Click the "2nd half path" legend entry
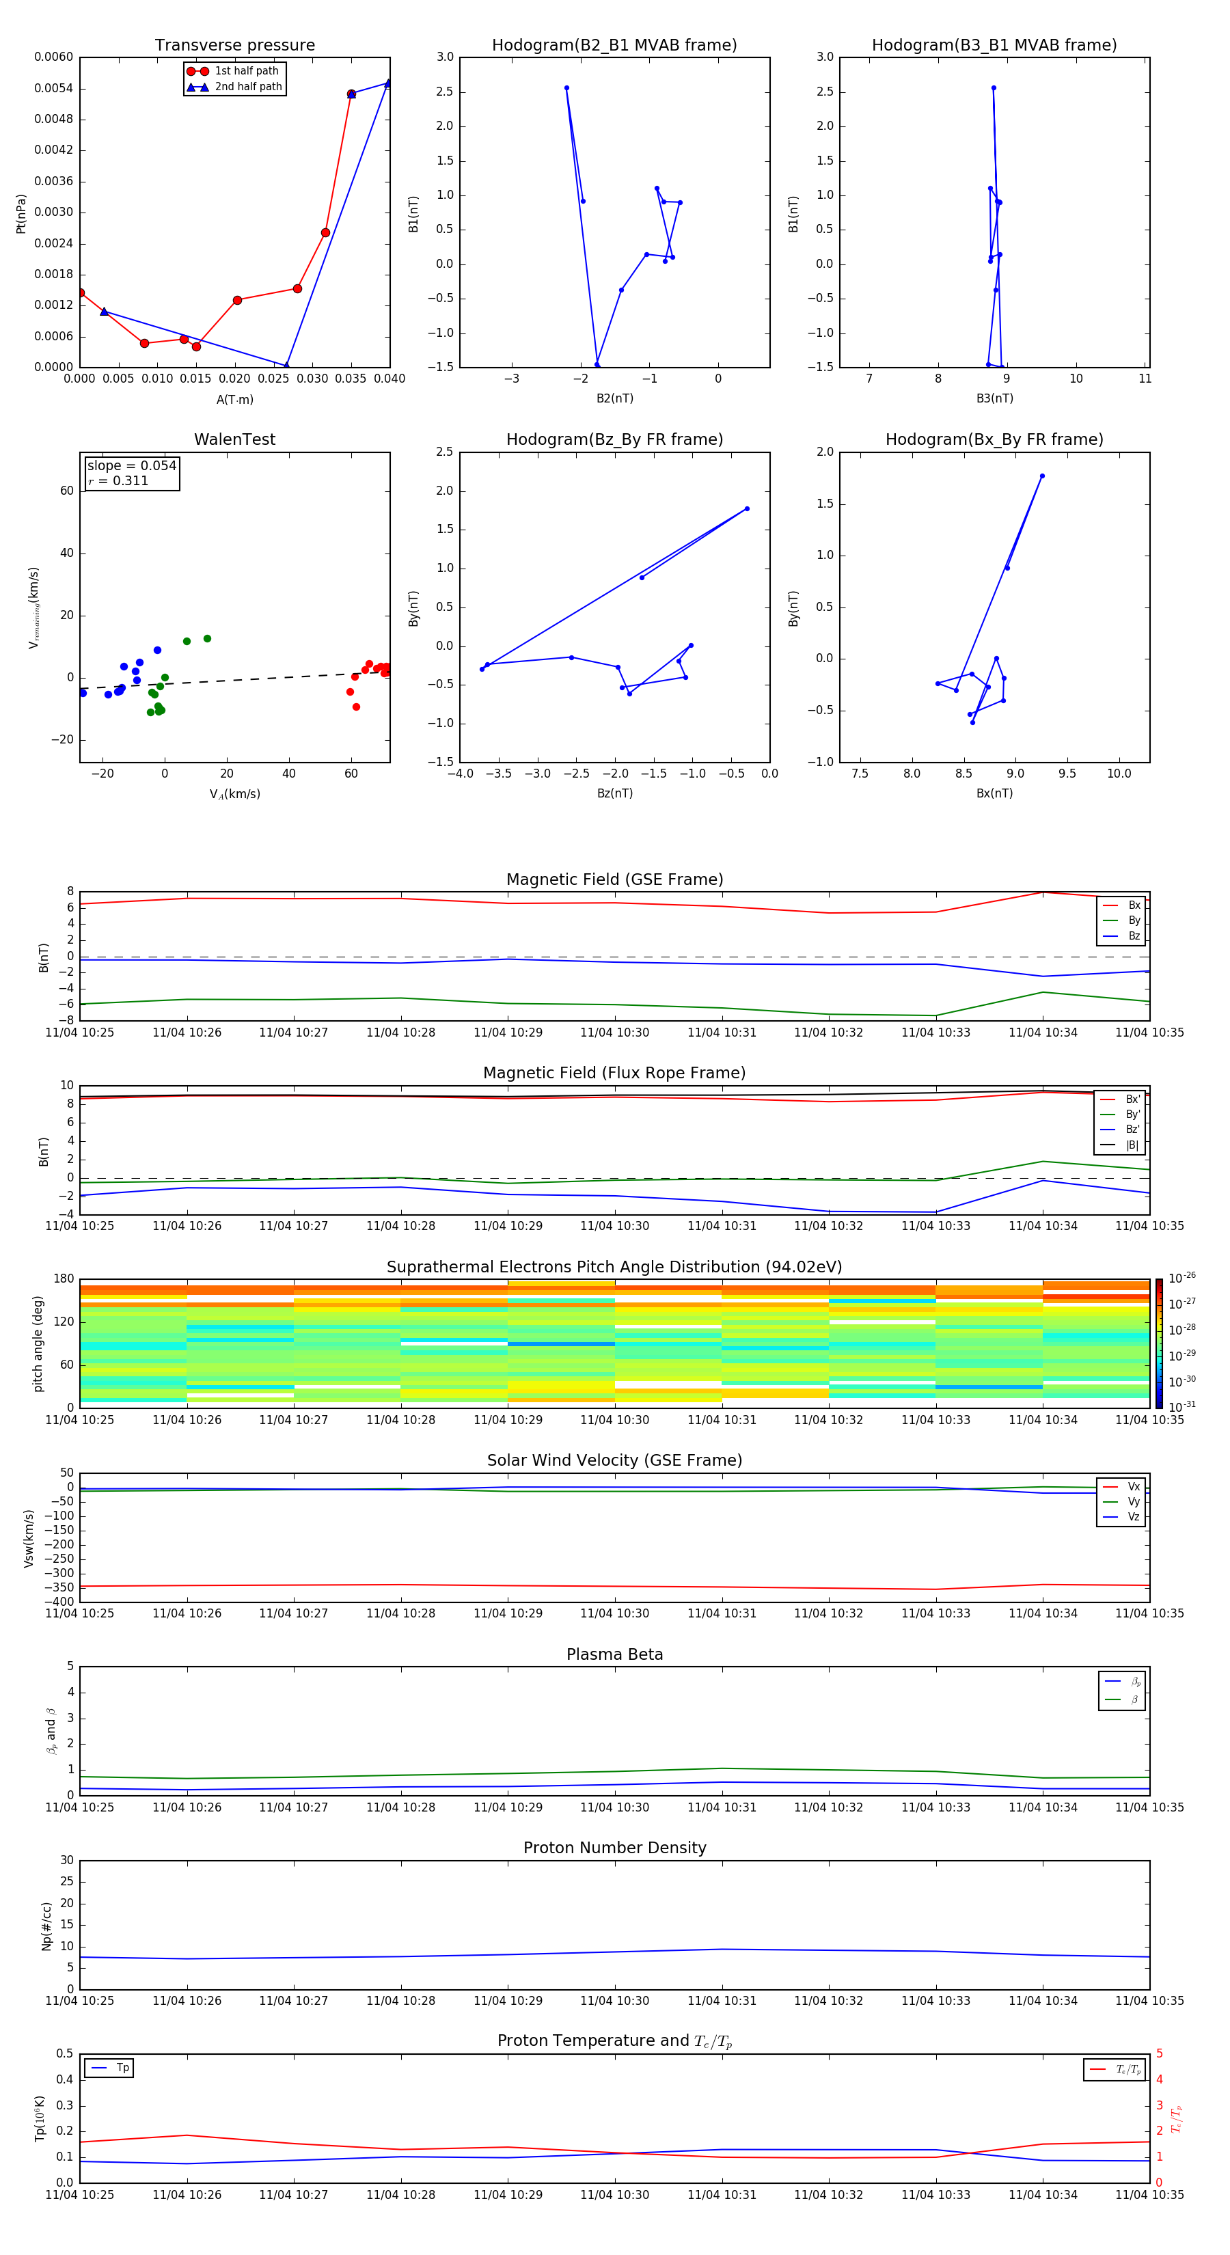 point(234,87)
